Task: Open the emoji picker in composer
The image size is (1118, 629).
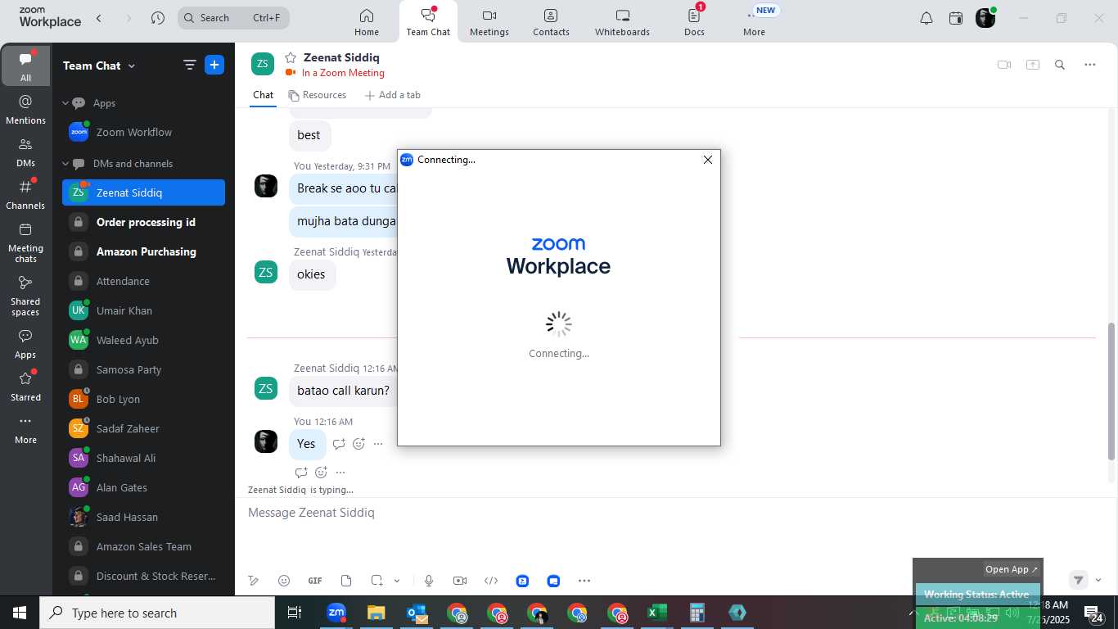Action: coord(284,581)
